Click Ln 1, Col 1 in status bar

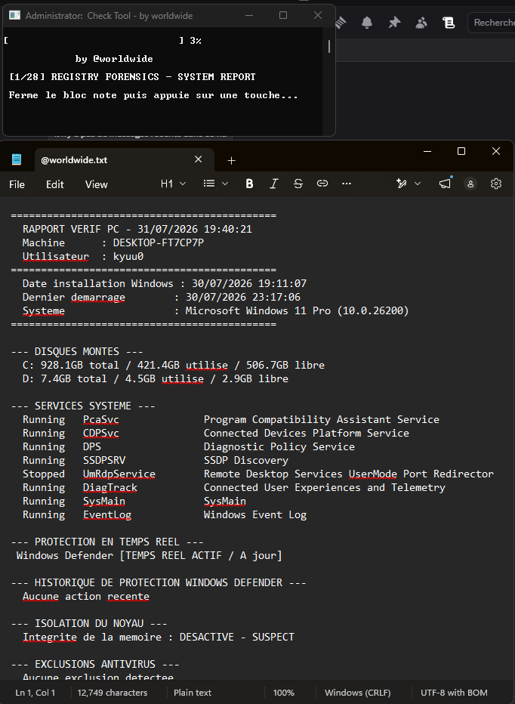tap(35, 693)
